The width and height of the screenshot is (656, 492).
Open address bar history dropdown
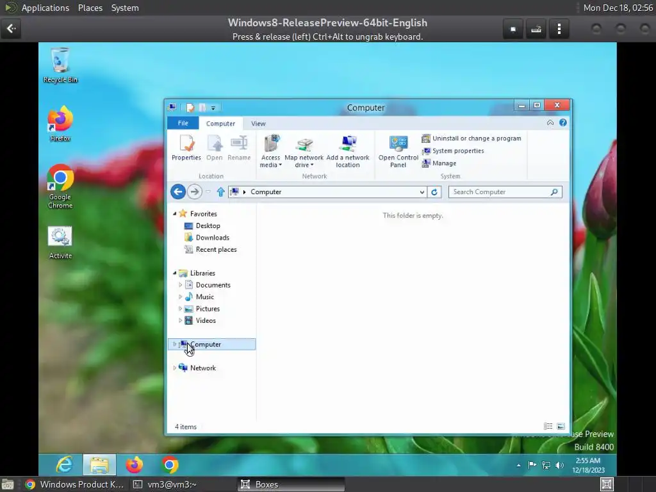(x=422, y=192)
